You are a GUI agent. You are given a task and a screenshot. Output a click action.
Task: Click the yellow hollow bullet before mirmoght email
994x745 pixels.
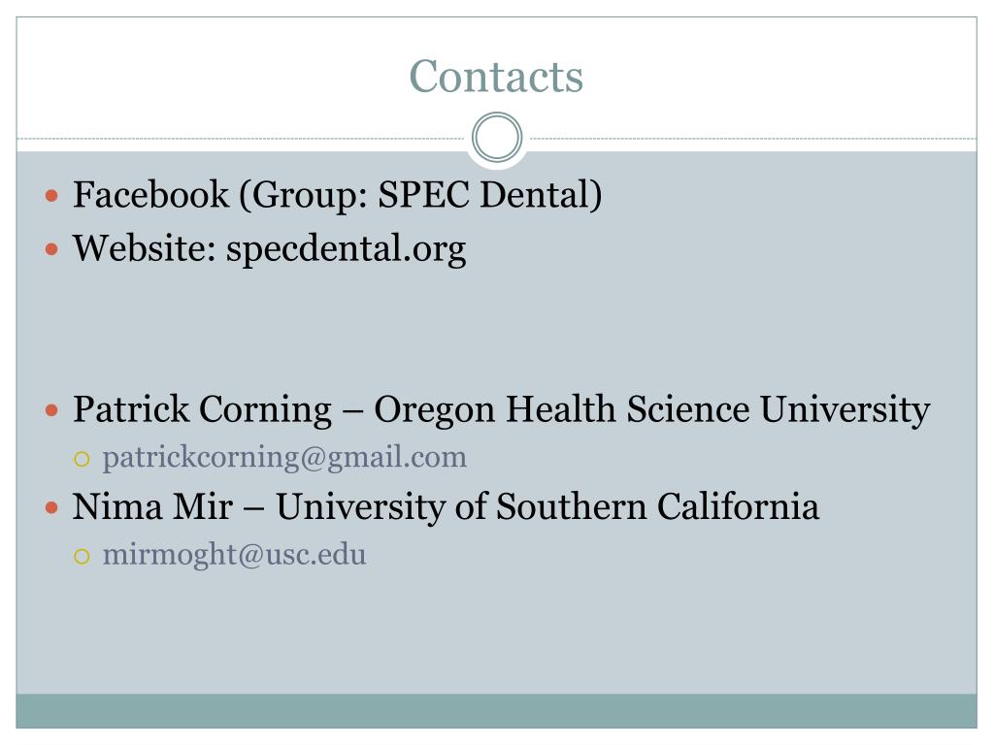(82, 556)
